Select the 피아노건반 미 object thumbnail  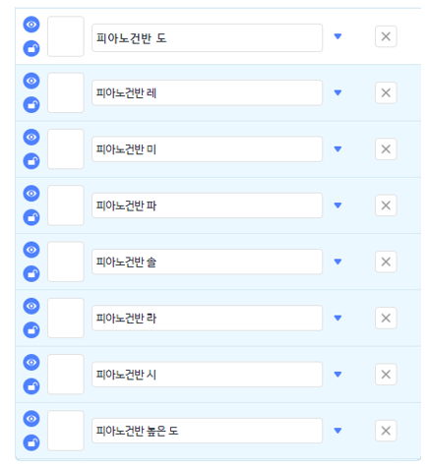[x=66, y=149]
